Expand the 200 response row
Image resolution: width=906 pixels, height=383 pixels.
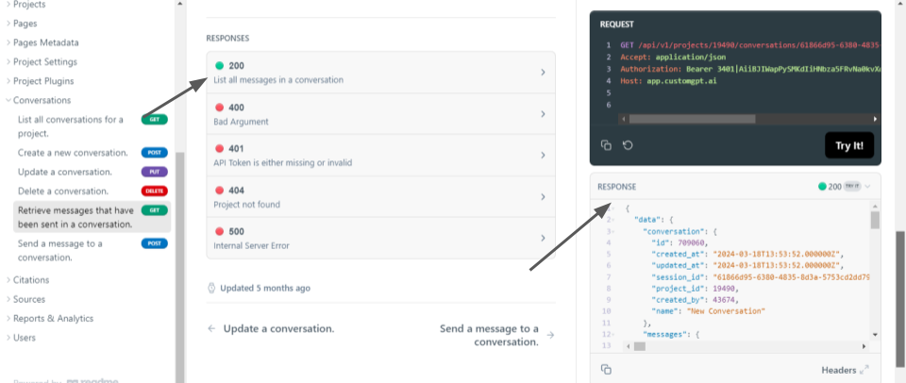pyautogui.click(x=380, y=73)
